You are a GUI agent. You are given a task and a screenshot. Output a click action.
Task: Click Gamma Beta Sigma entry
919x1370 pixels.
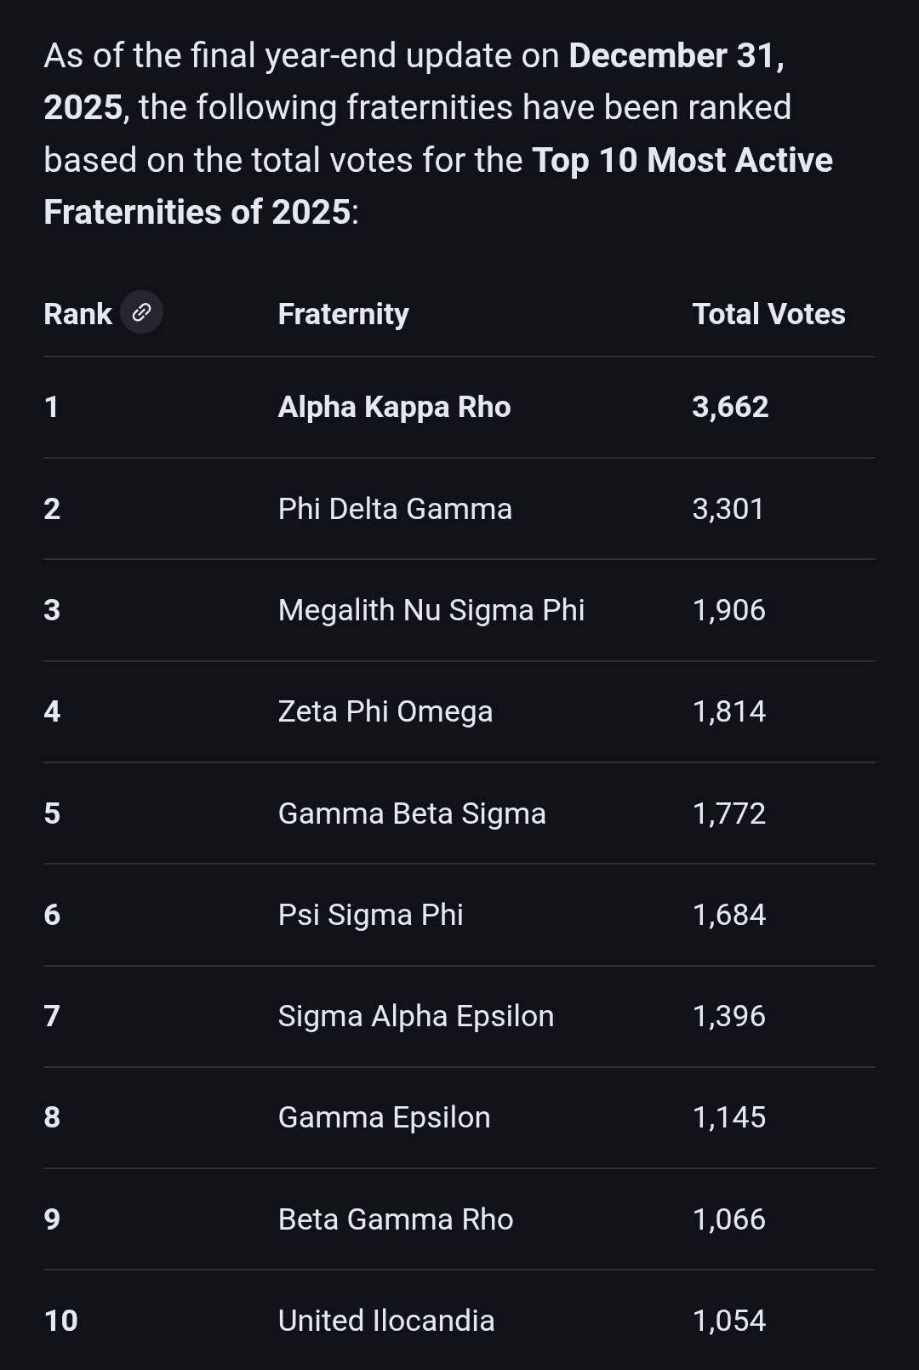click(412, 813)
